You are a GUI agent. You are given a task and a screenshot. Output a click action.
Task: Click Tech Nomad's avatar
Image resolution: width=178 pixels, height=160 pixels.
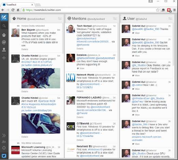click(71, 29)
